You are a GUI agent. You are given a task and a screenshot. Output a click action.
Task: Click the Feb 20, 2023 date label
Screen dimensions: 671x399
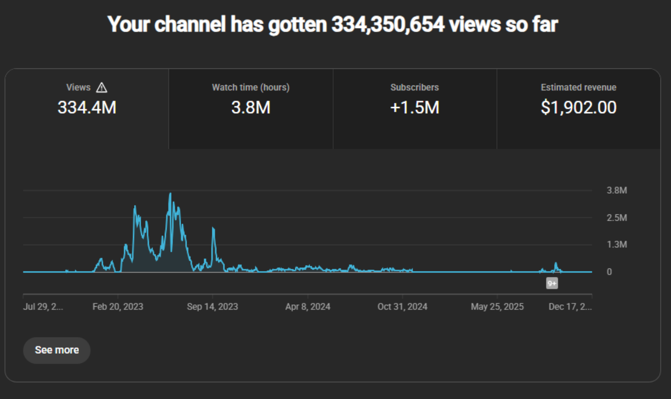[x=118, y=307]
